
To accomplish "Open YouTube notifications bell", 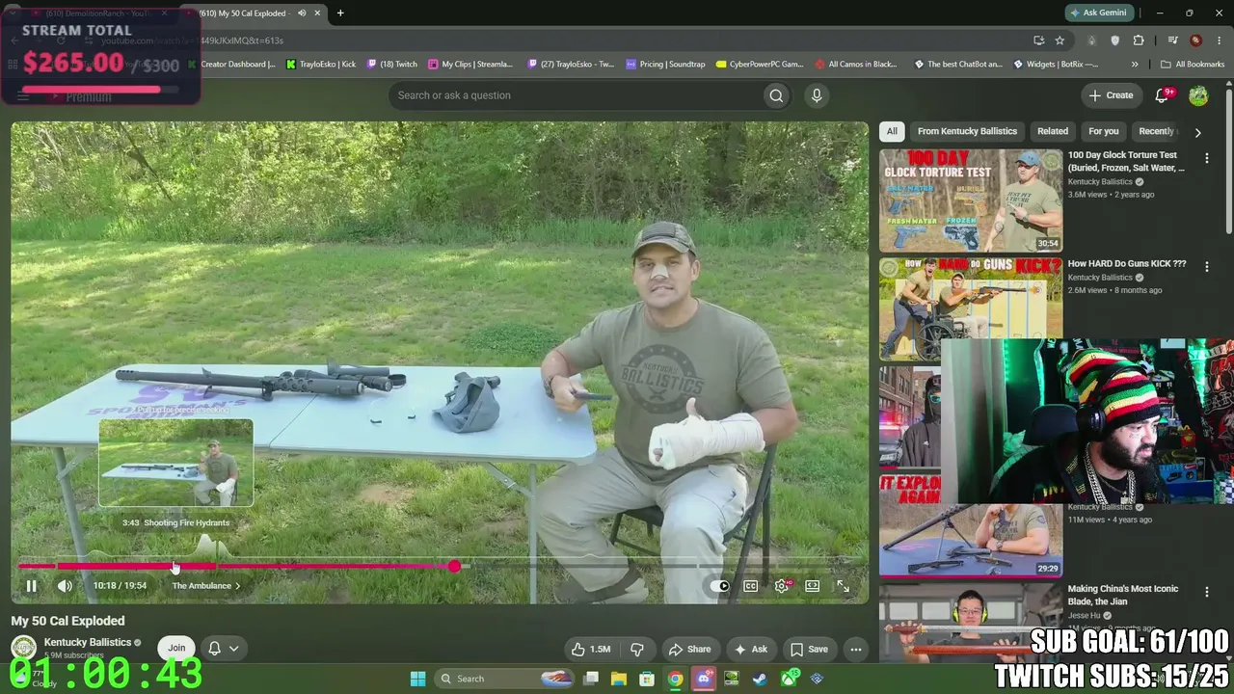I will (1164, 94).
